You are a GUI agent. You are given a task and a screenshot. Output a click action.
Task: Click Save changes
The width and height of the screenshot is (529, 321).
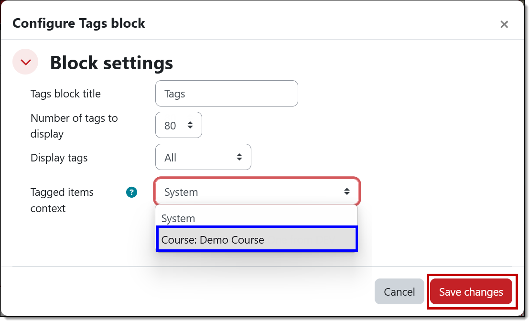(471, 291)
